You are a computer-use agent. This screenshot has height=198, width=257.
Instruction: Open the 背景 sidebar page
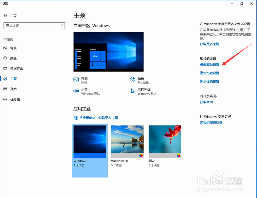(13, 48)
